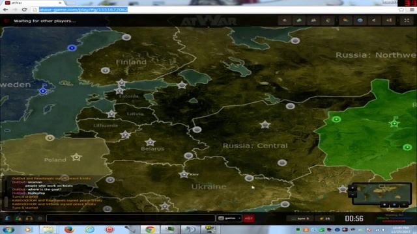Screen dimensions: 417x234
Task: Bookmark this page with star icon
Action: pos(401,10)
